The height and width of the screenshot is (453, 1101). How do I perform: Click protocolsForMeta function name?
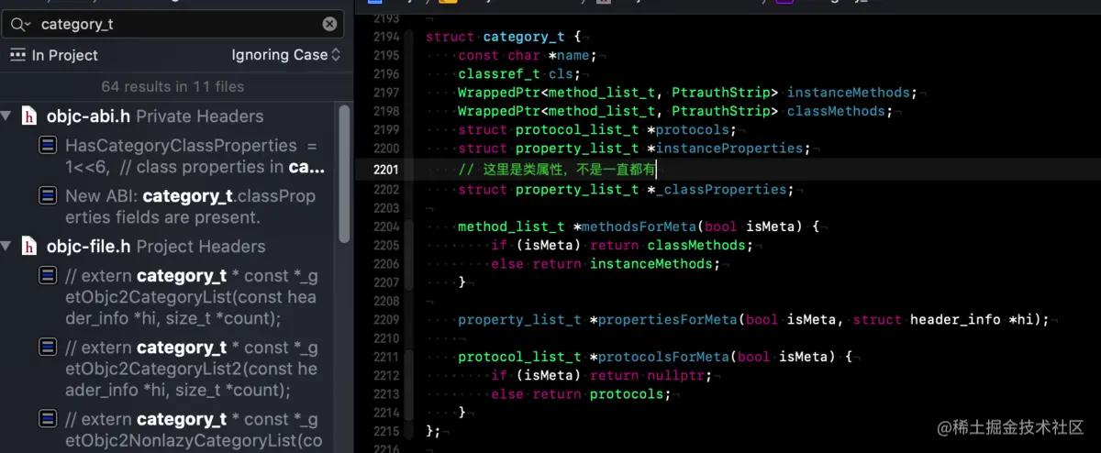663,356
